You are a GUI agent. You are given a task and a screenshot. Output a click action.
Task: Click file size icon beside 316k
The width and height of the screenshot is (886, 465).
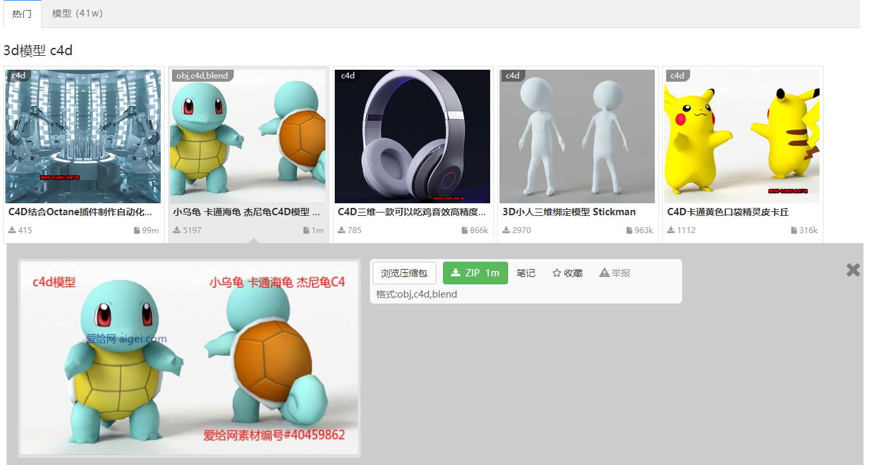[x=794, y=231]
